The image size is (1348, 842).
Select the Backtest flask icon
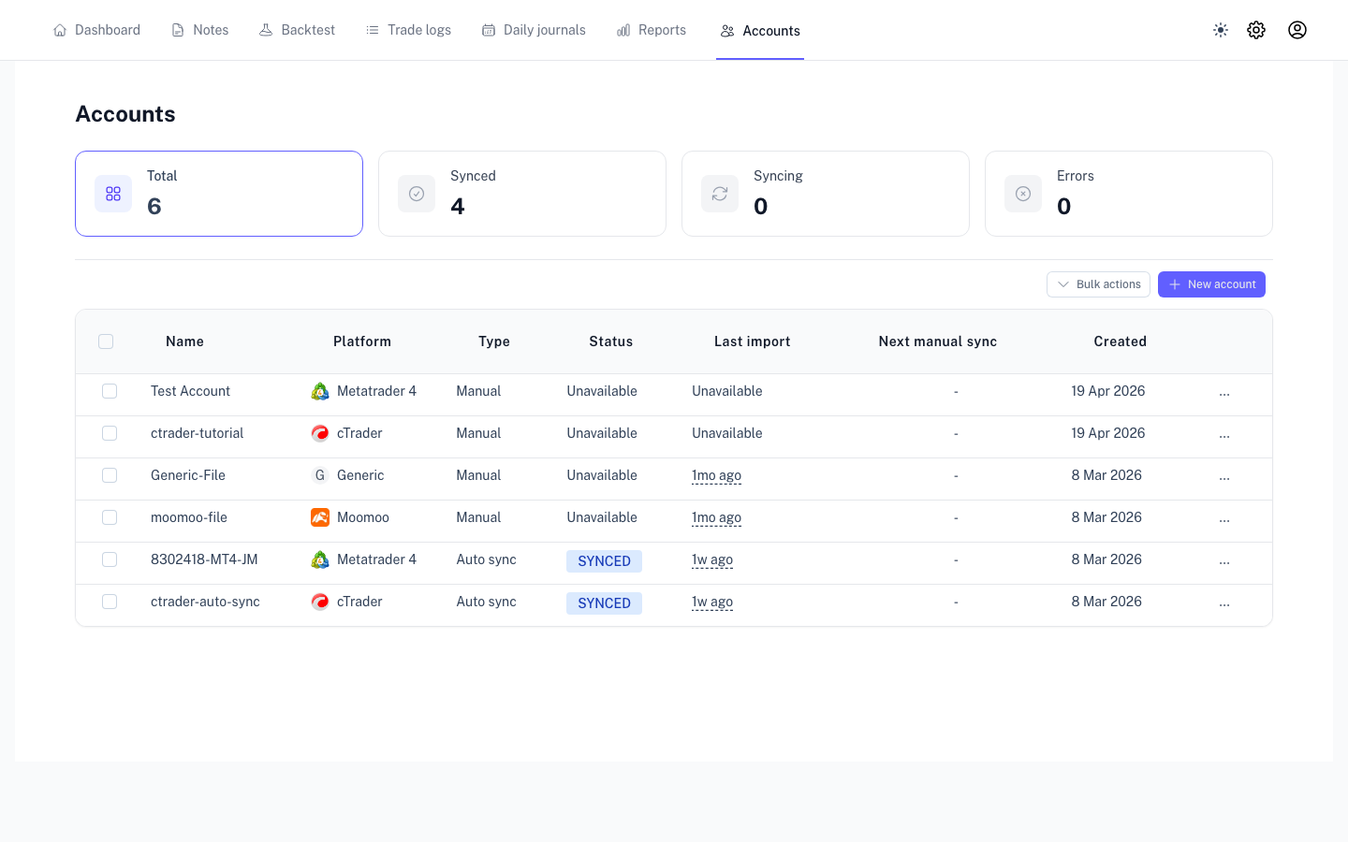click(x=265, y=29)
